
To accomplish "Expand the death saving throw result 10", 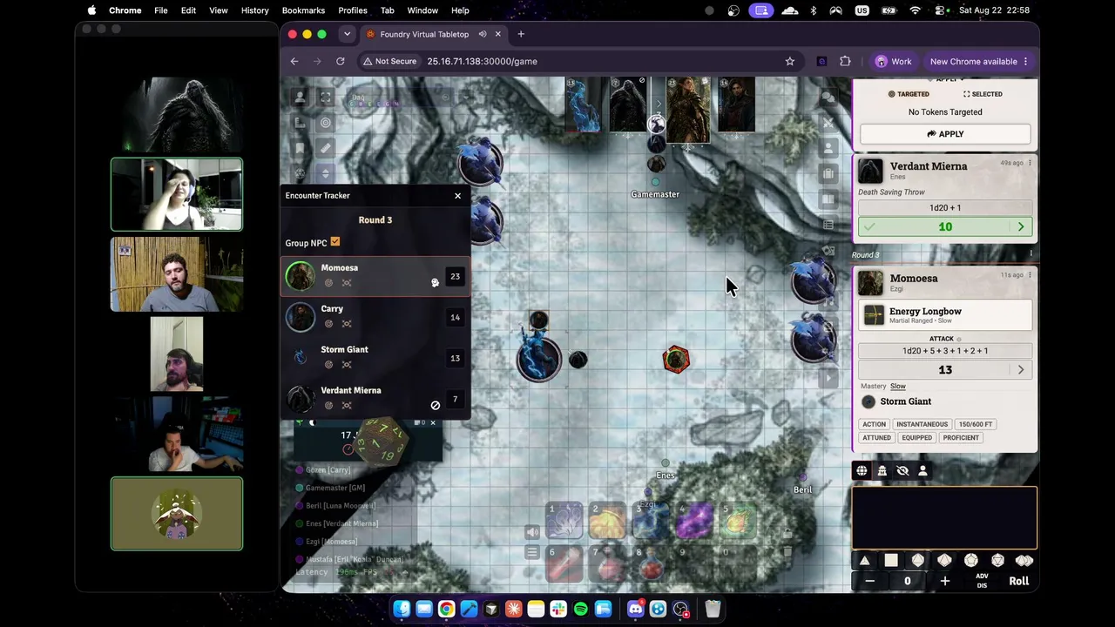I will (x=1021, y=227).
